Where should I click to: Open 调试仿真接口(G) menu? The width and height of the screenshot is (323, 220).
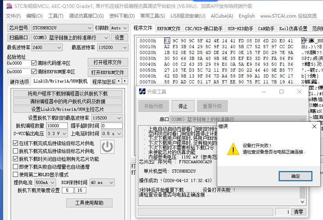point(86,16)
